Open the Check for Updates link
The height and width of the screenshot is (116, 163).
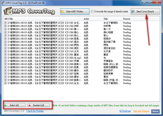35,111
